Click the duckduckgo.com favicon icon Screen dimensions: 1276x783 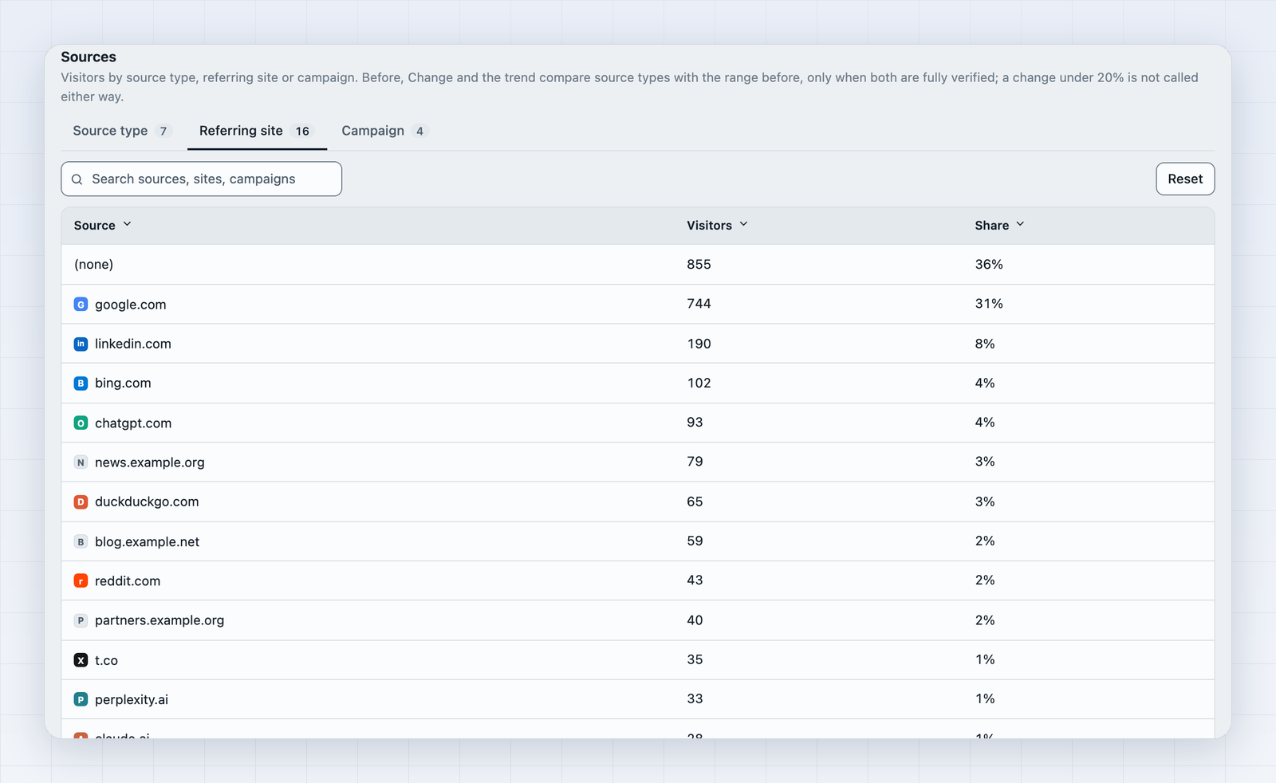pos(81,502)
